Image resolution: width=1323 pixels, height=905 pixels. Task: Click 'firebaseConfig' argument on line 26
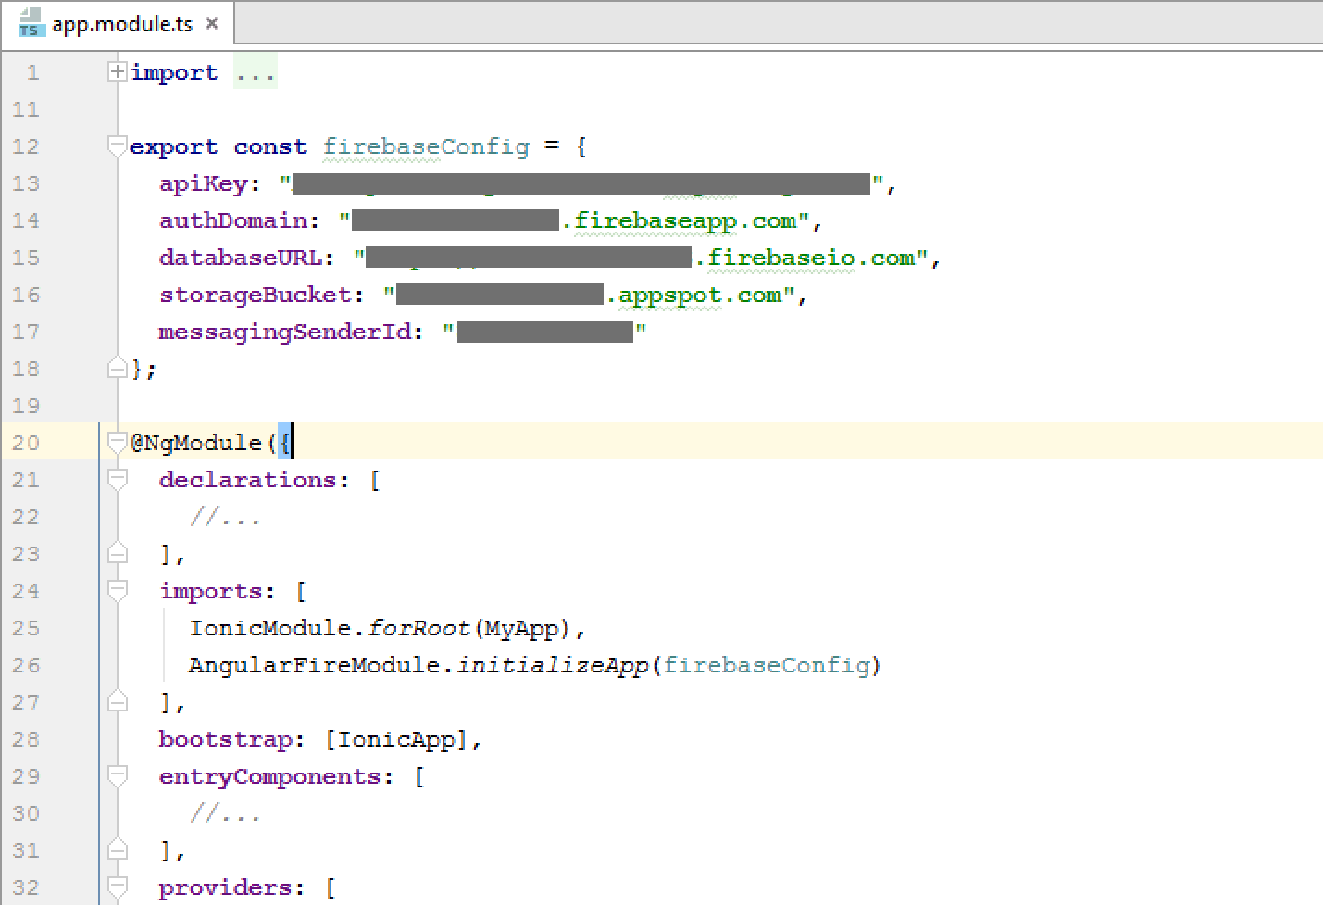point(767,665)
